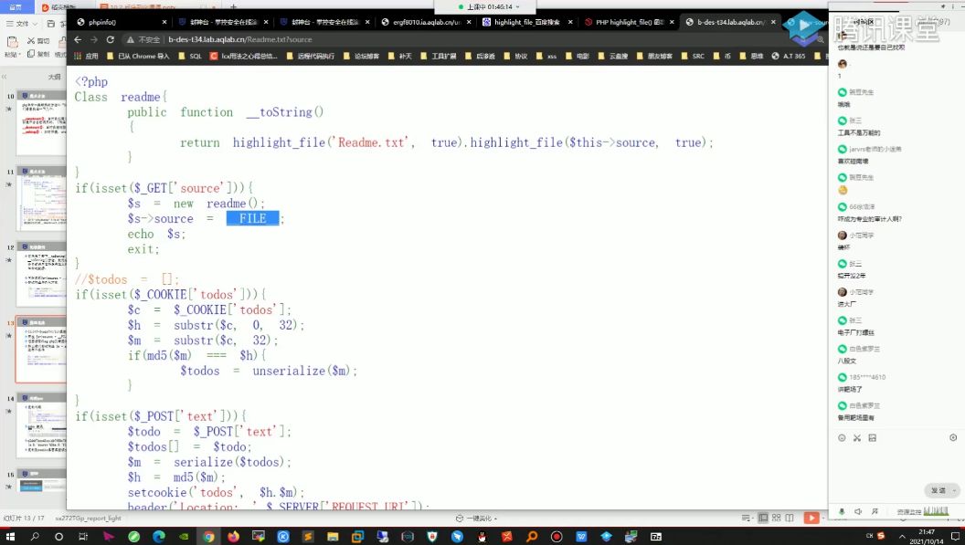Screen dimensions: 965x545
Task: Open Microsoft Edge from taskbar
Action: [159, 537]
